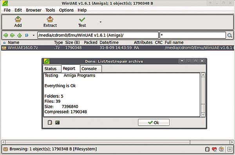This screenshot has width=235, height=155.
Task: Click the horizontal scrollbar left arrow
Action: click(4, 142)
